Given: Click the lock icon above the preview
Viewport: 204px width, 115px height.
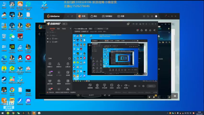Looking at the screenshot, I should [142, 30].
